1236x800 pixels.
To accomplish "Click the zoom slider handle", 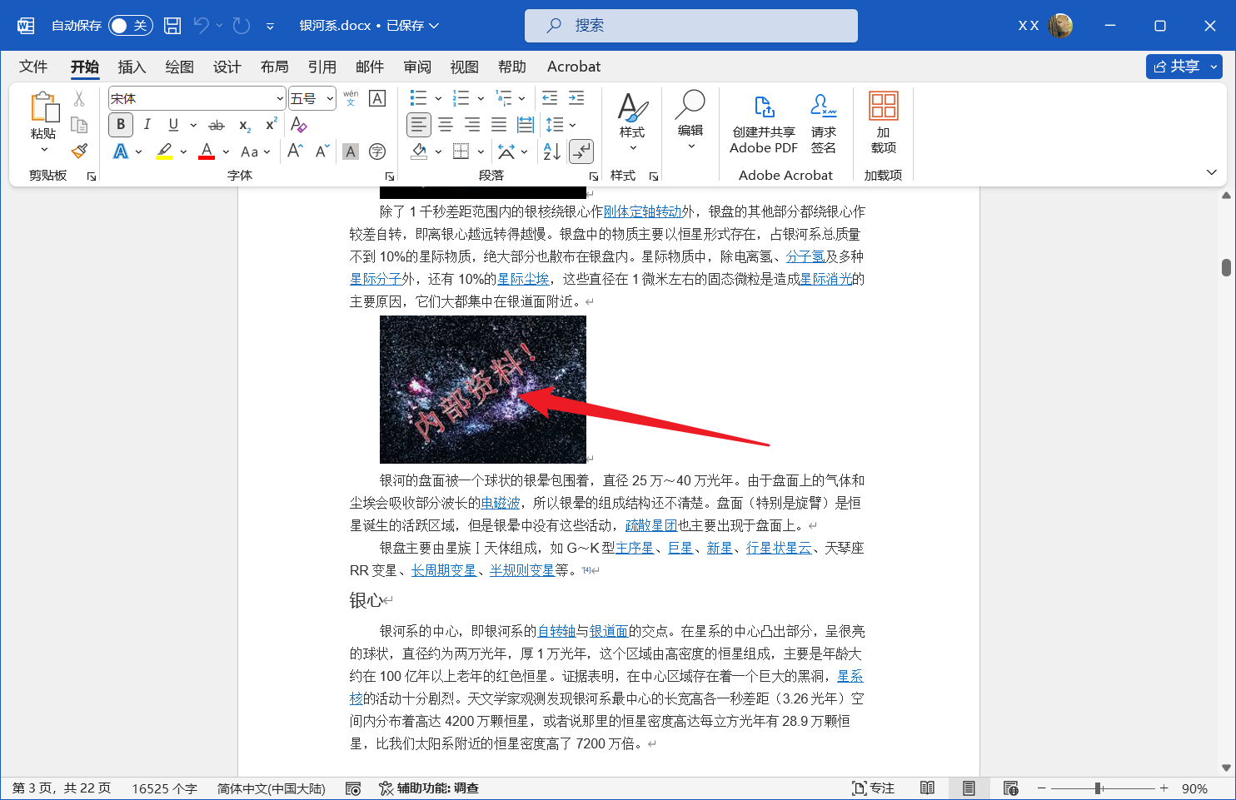I will pyautogui.click(x=1099, y=788).
